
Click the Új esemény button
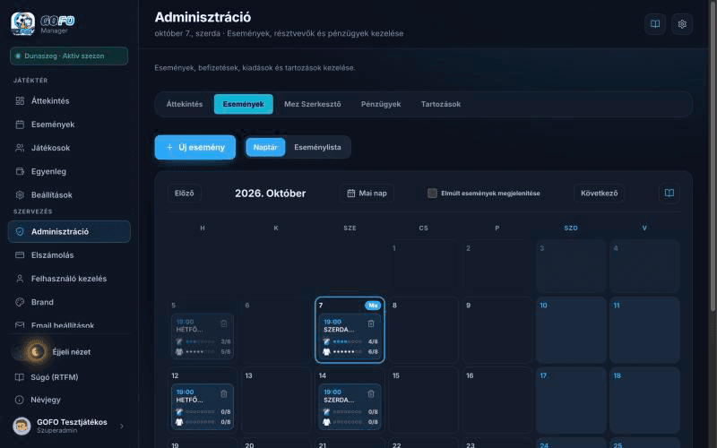[x=195, y=147]
